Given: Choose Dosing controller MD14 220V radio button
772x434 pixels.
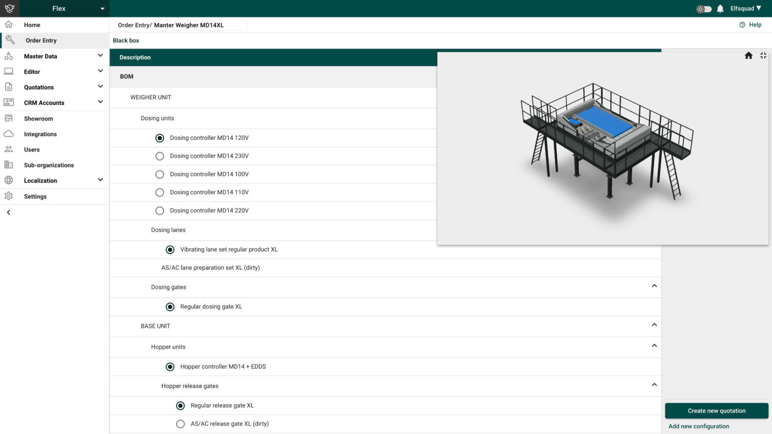Looking at the screenshot, I should click(160, 211).
